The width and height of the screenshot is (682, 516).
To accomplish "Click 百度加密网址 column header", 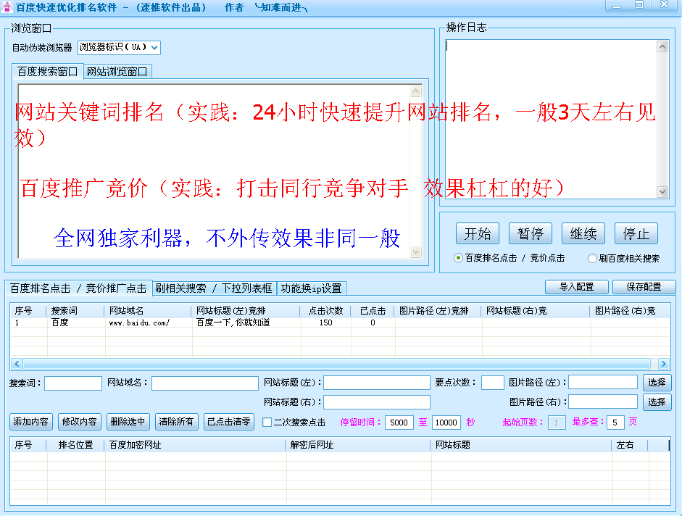I will pos(195,445).
